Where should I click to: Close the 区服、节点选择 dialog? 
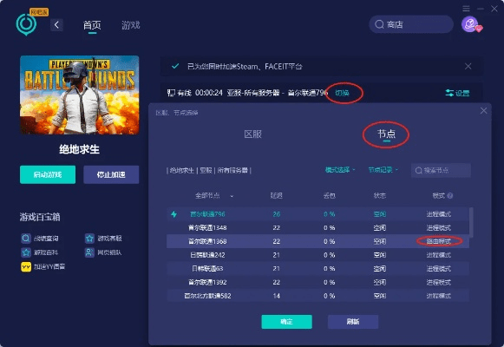click(x=483, y=111)
